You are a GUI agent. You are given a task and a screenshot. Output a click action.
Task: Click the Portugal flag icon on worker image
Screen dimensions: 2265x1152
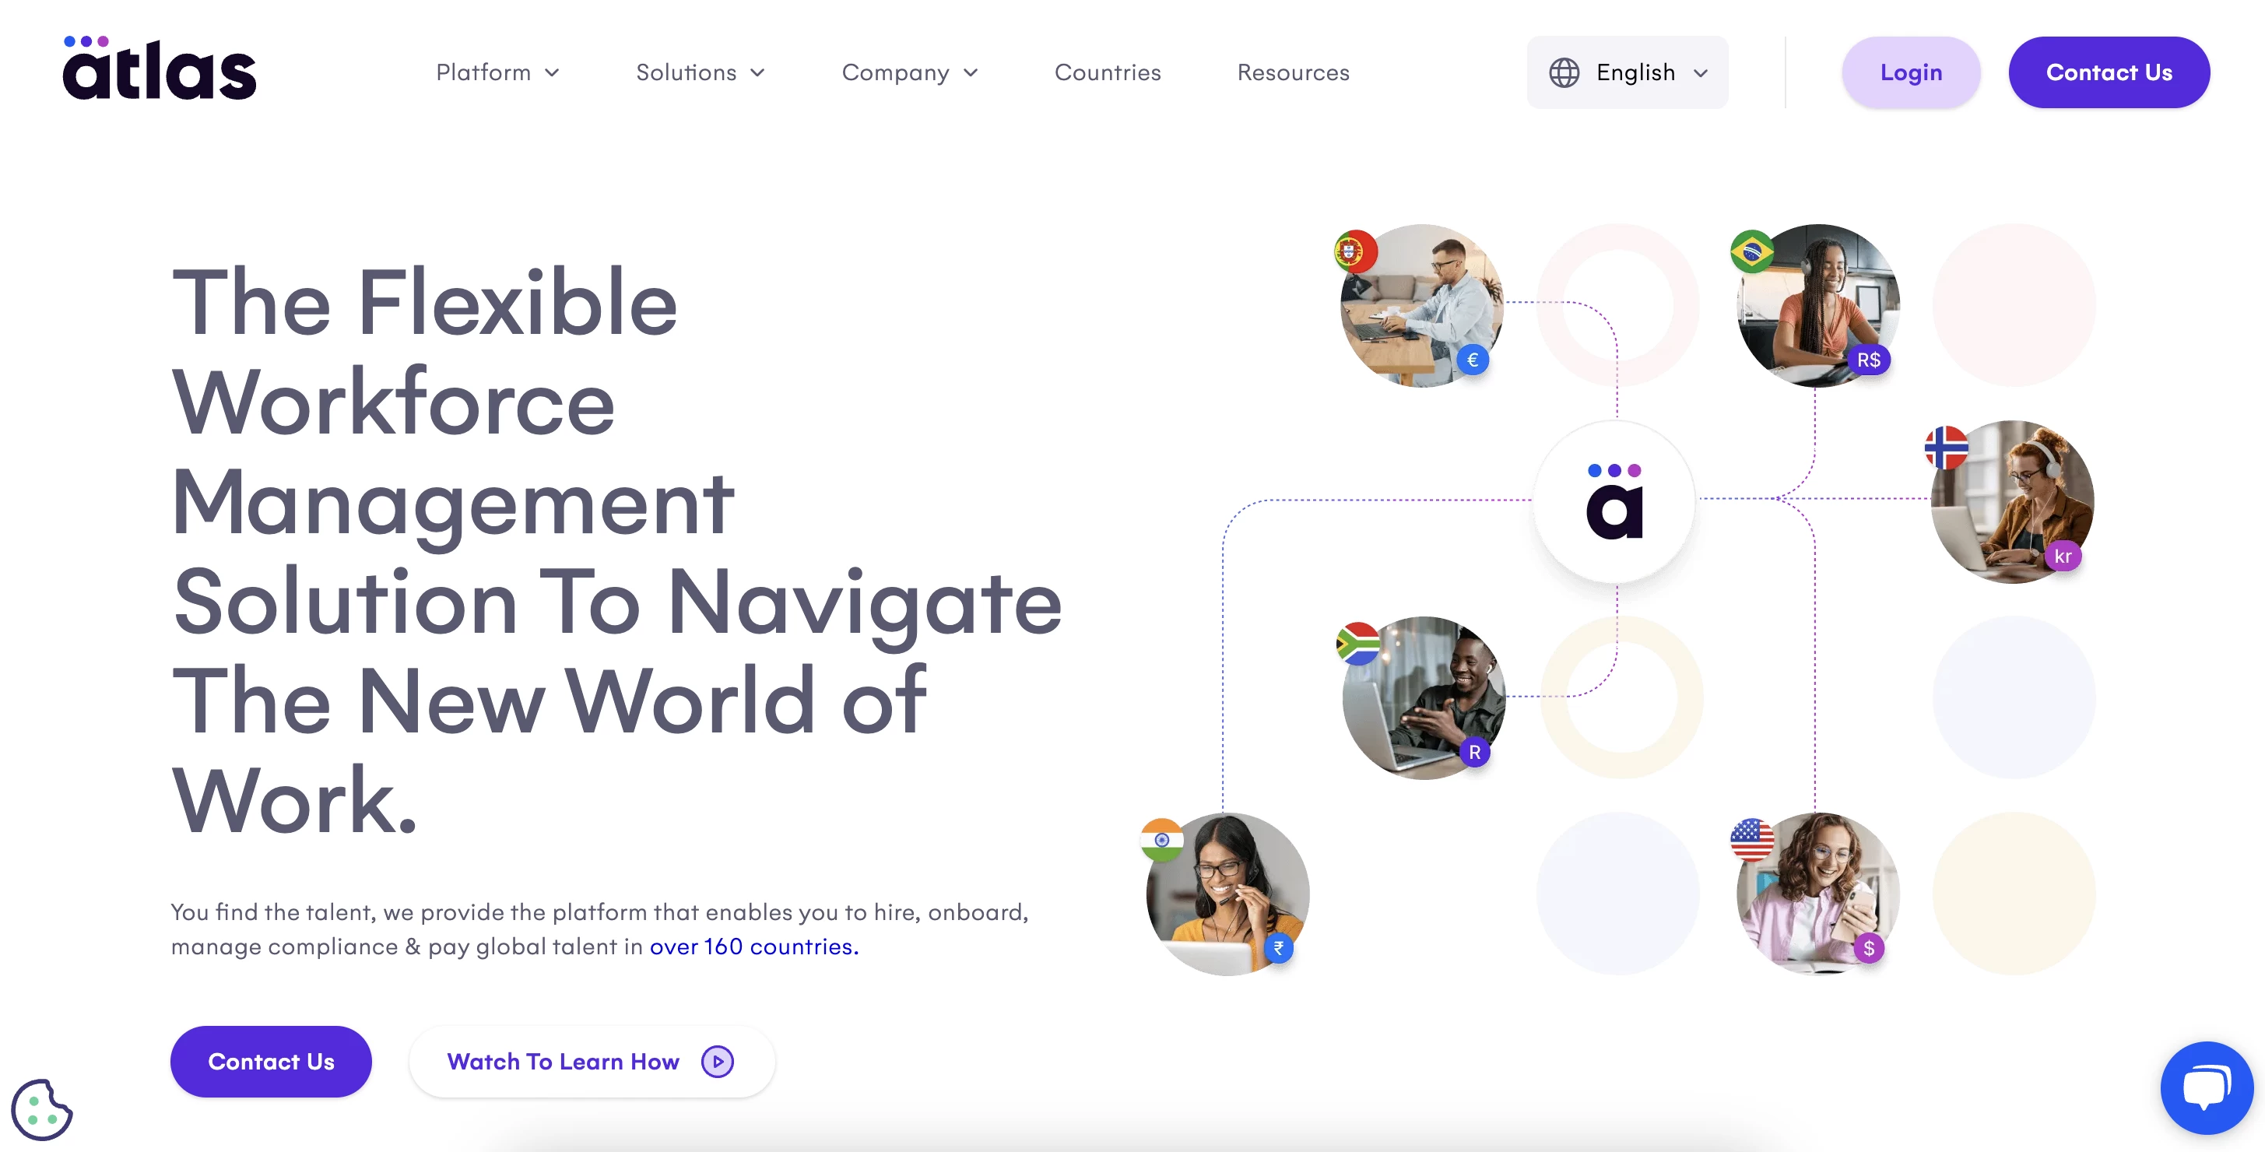1353,251
